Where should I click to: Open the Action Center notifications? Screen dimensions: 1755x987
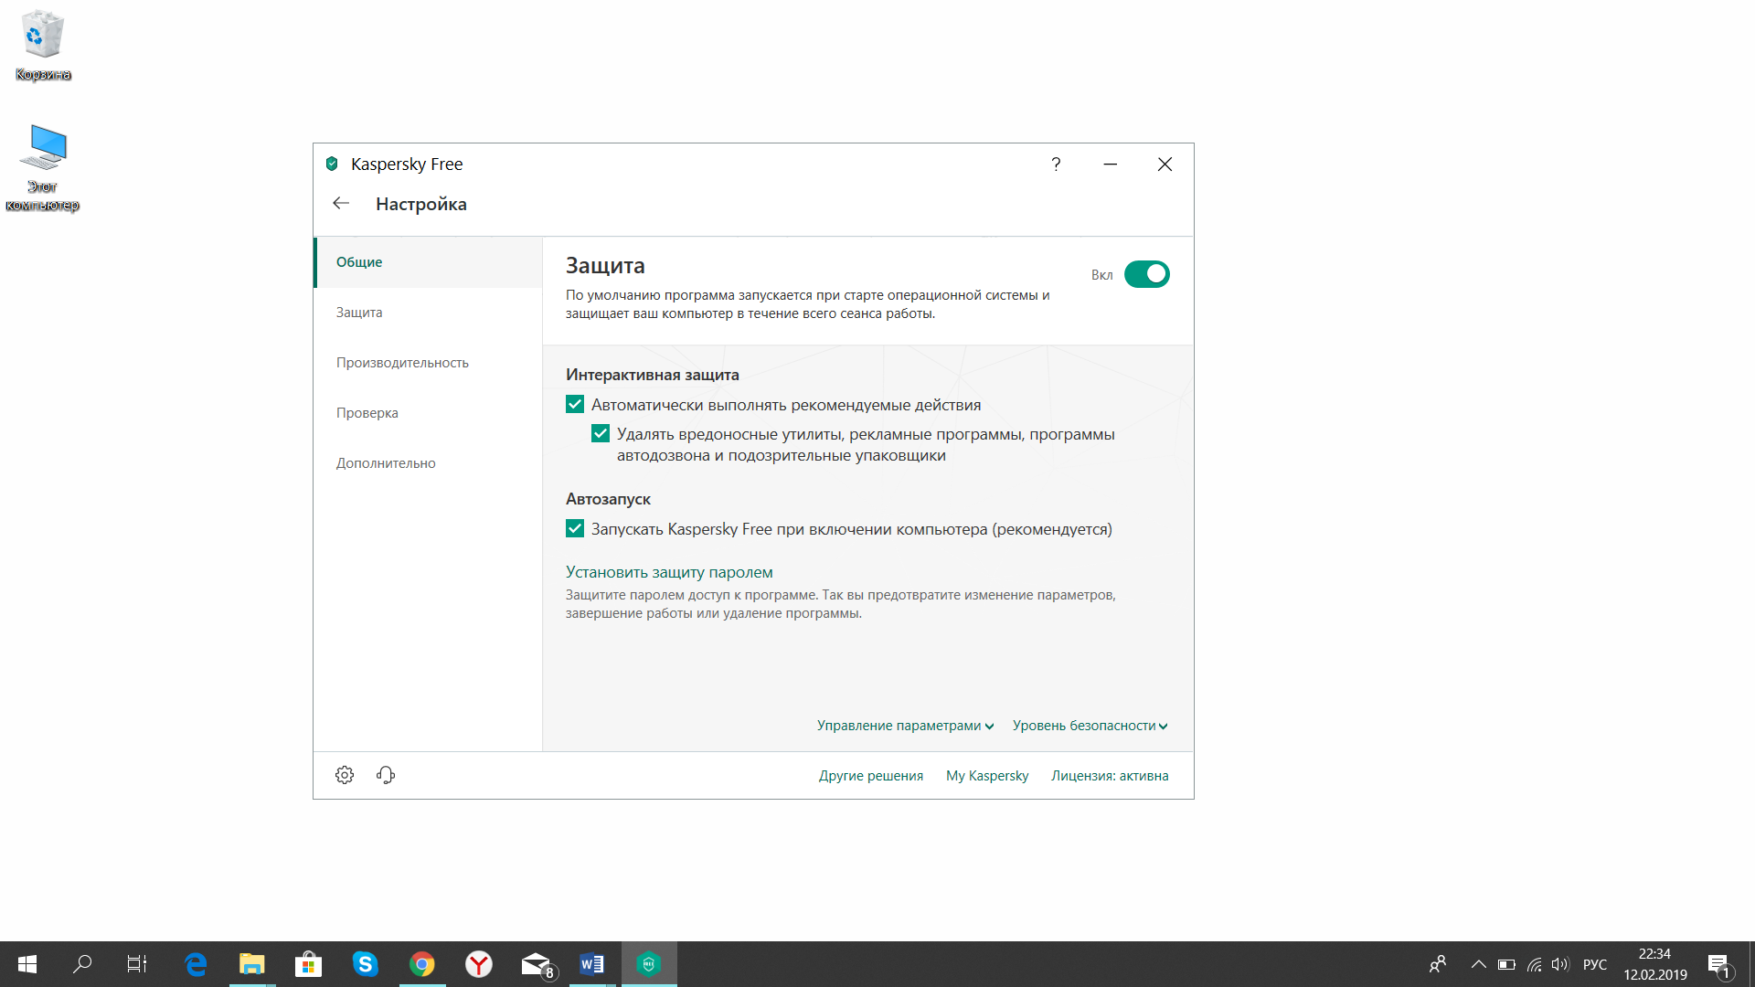pyautogui.click(x=1719, y=965)
